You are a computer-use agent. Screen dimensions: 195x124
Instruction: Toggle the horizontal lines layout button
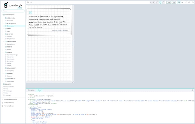click(x=182, y=3)
